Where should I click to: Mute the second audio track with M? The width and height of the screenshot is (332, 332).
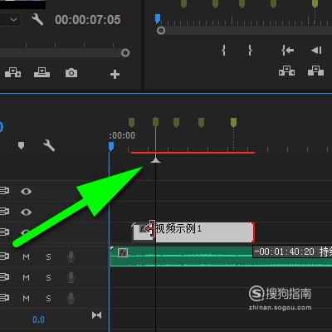(x=26, y=277)
